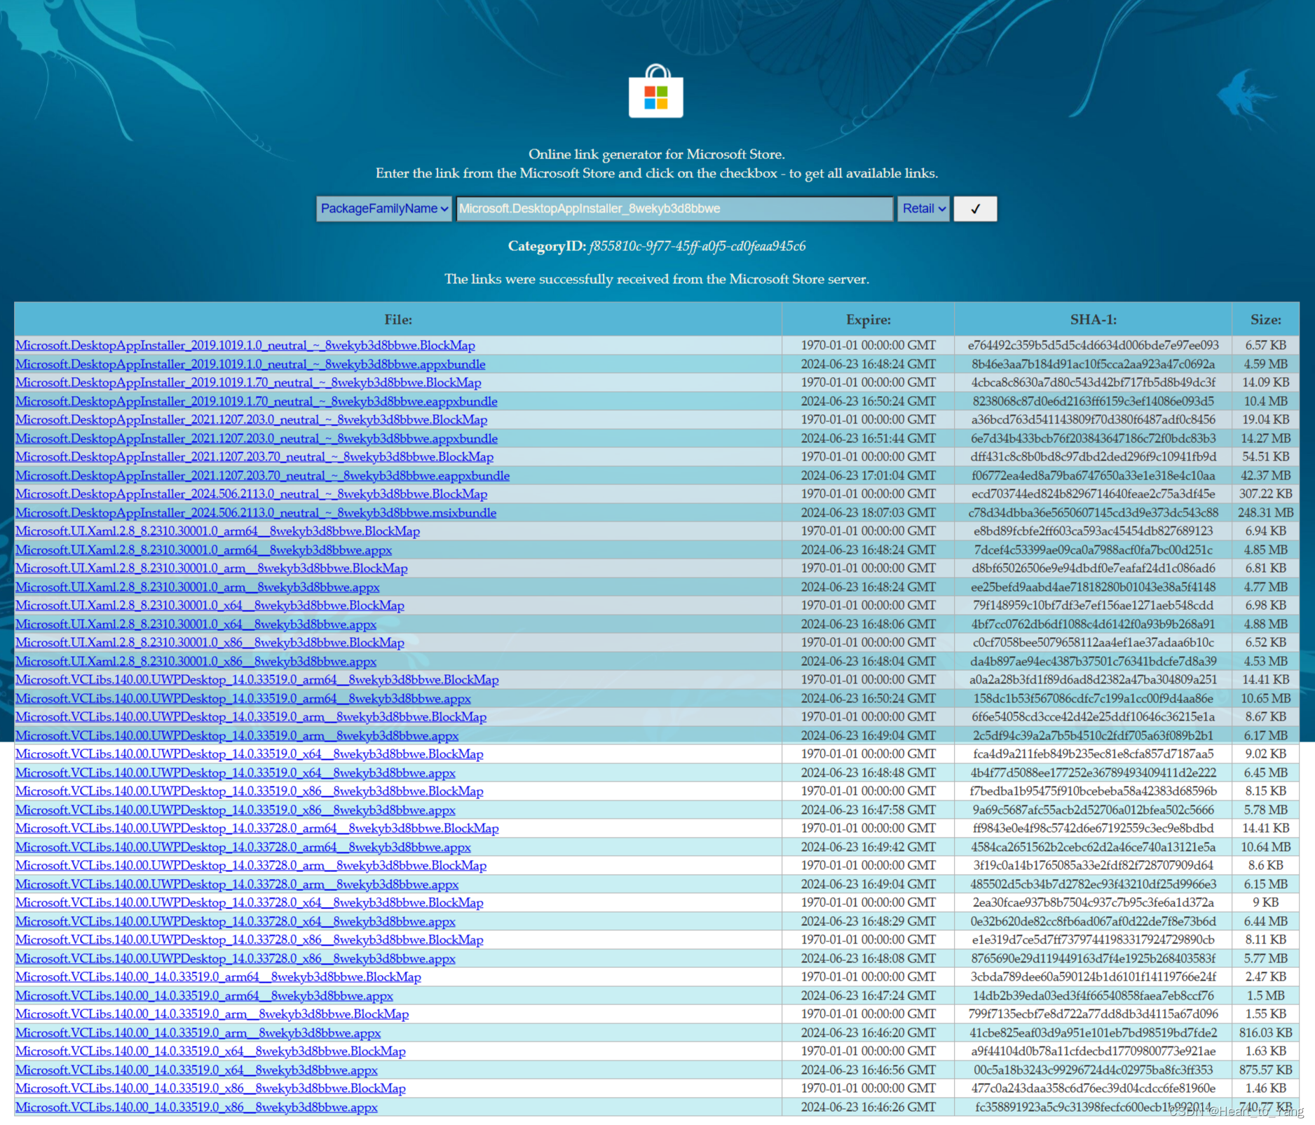
Task: Click VCLibs.140.00_14.0.33519.0 arm64 appx link
Action: [x=205, y=996]
